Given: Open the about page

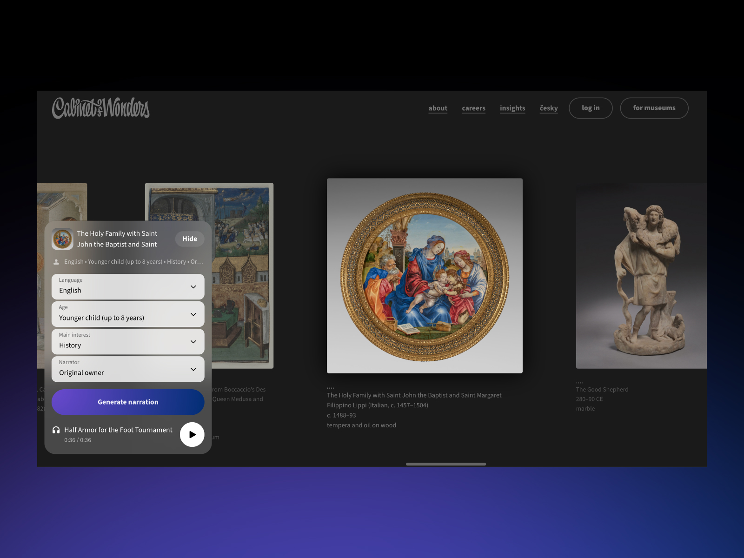Looking at the screenshot, I should (x=438, y=108).
